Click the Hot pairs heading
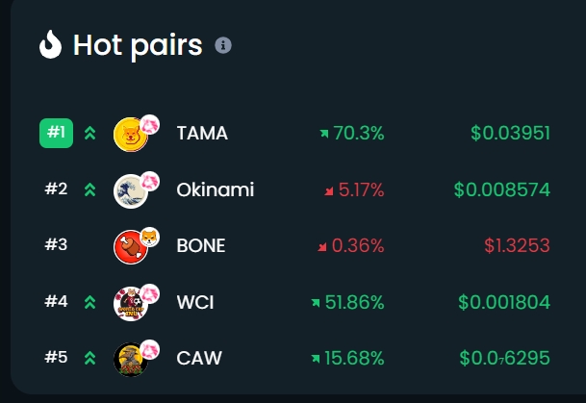This screenshot has height=403, width=586. pyautogui.click(x=138, y=45)
